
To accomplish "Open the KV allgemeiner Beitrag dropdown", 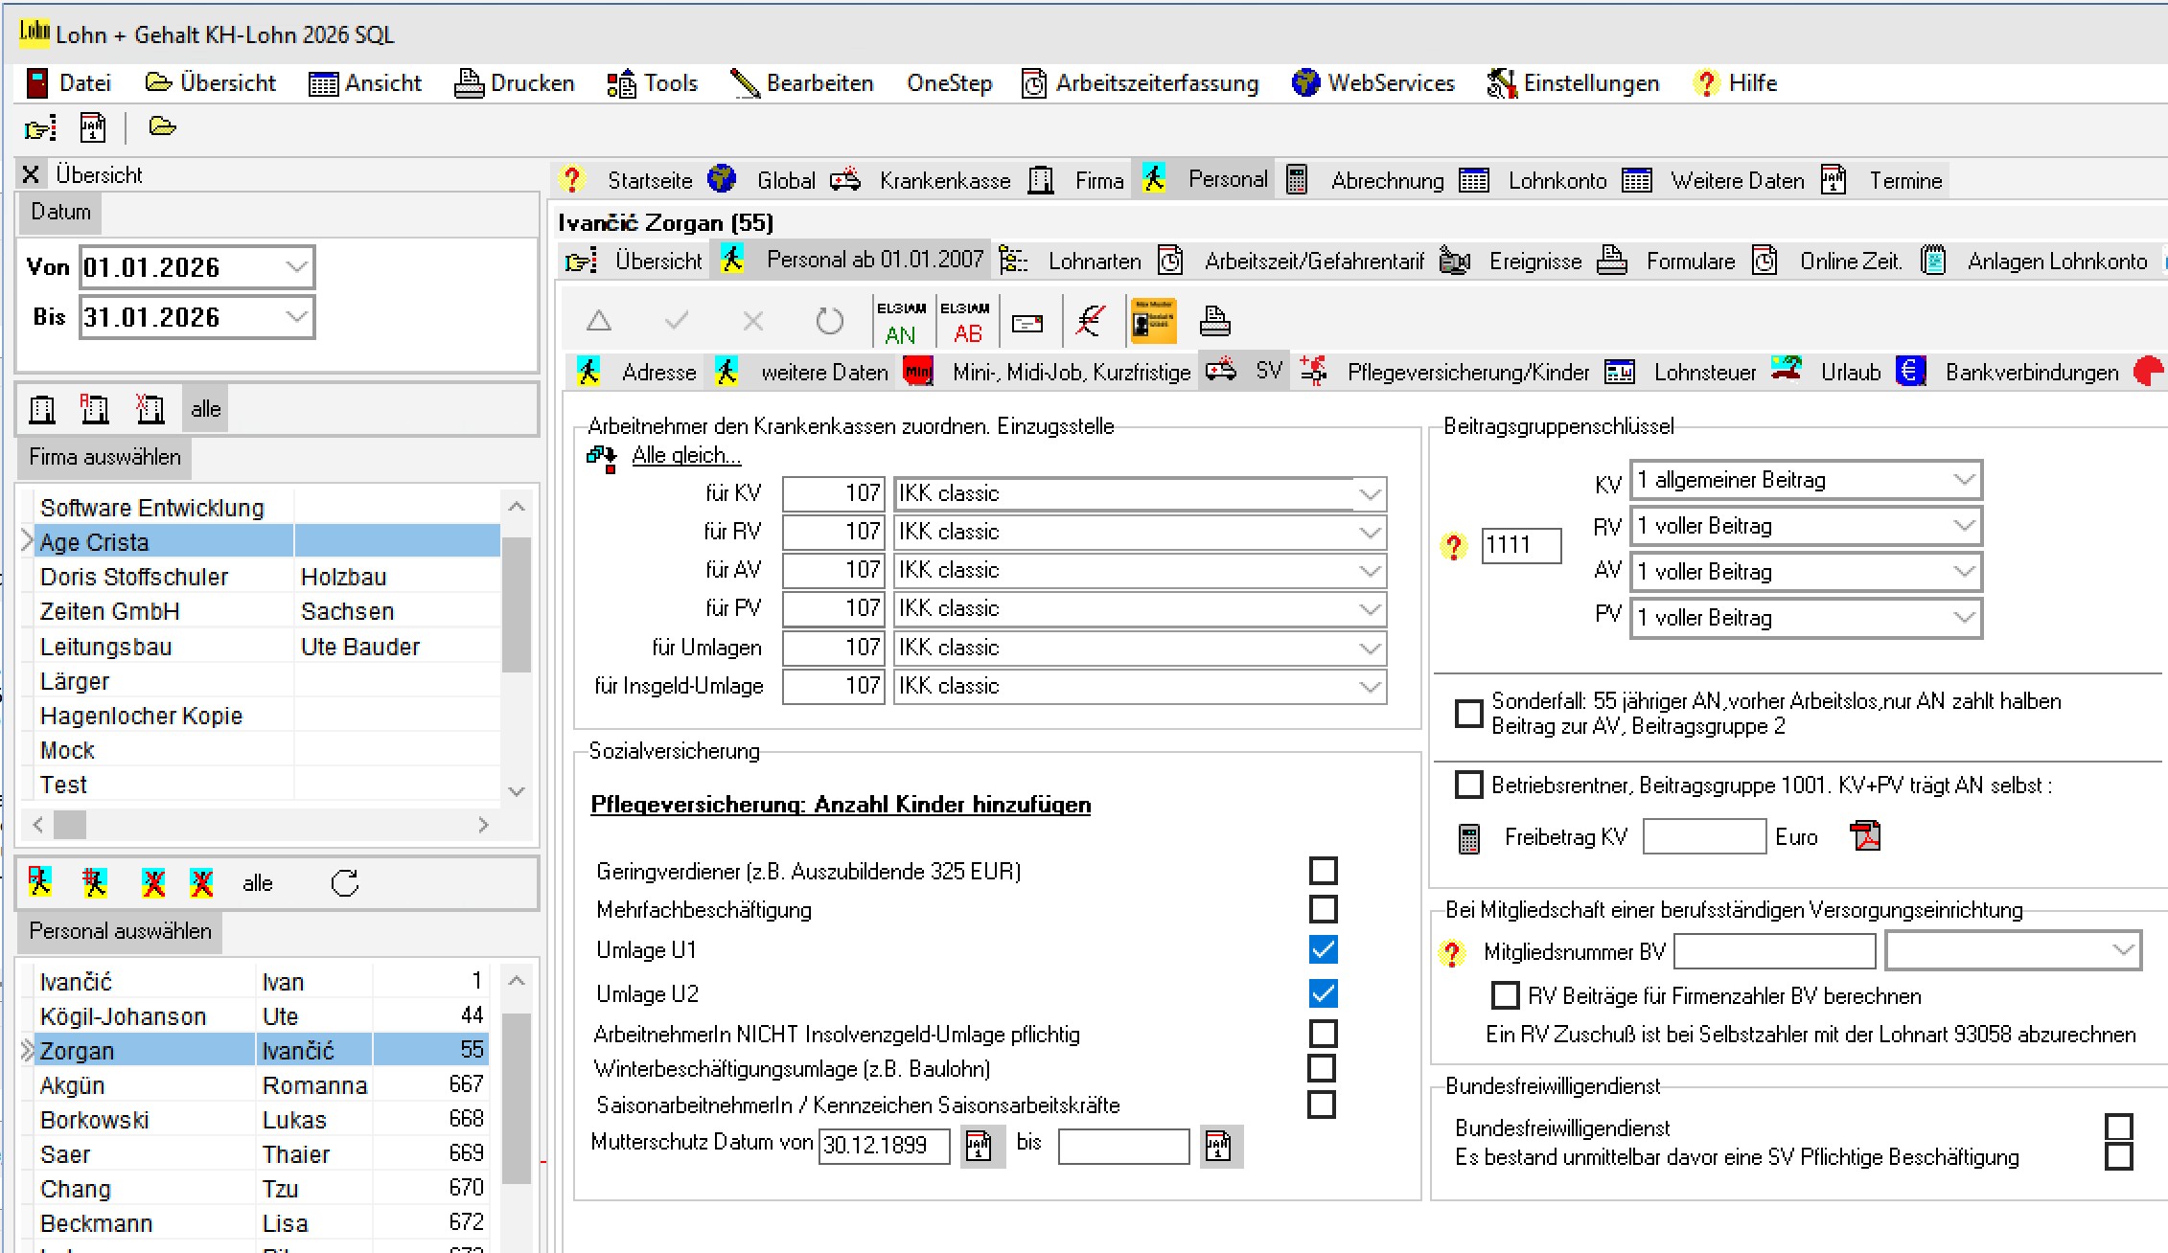I will (x=1964, y=479).
